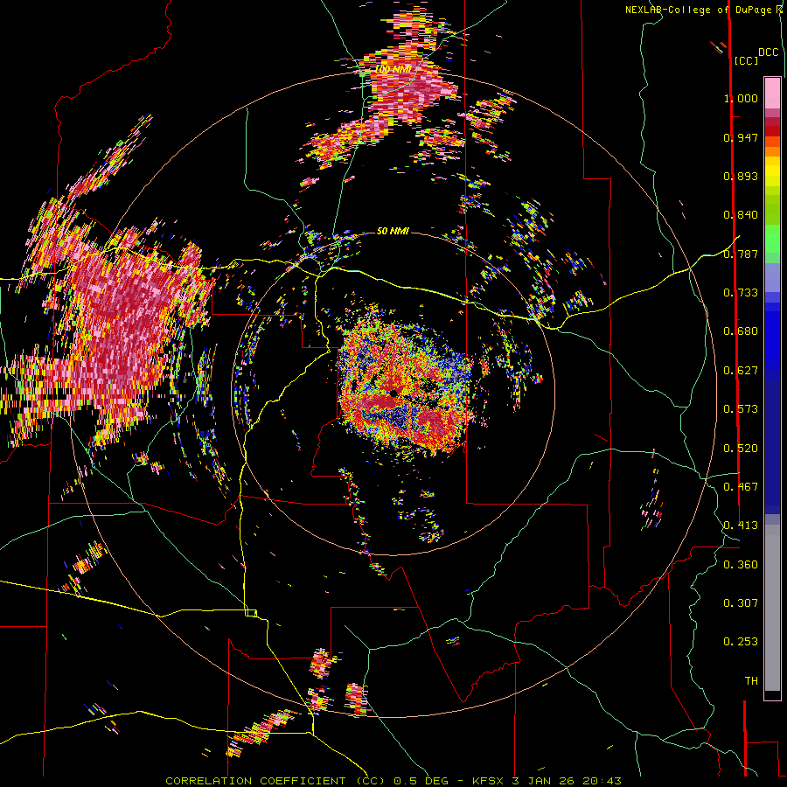Pick the gray low-value segment of the color bar
787x787 pixels.
[772, 608]
